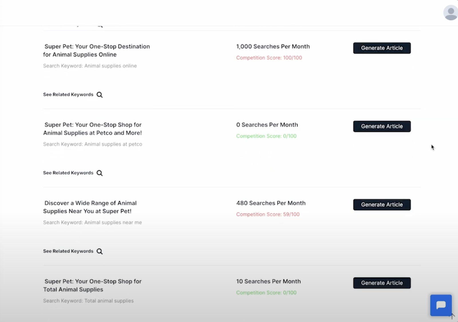Select title 'Destination for Animal Supplies Online'

point(96,50)
